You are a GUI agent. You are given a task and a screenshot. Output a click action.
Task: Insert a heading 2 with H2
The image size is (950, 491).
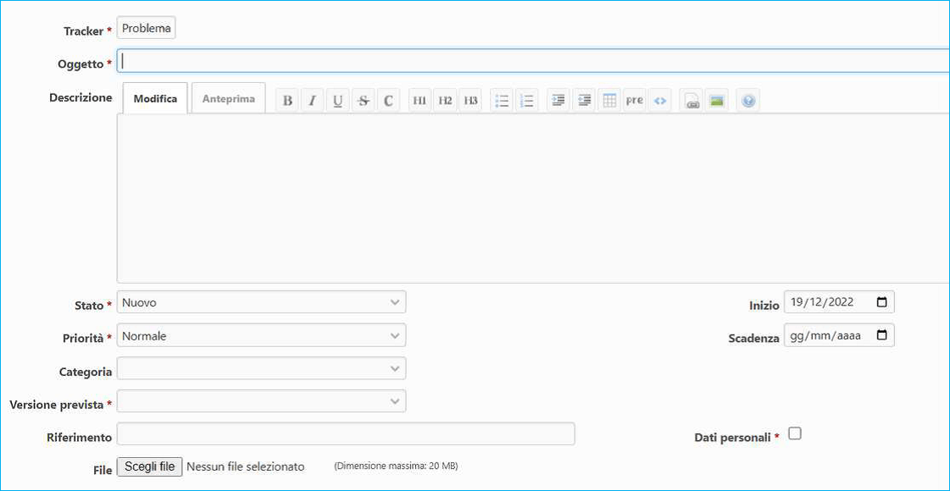(445, 101)
